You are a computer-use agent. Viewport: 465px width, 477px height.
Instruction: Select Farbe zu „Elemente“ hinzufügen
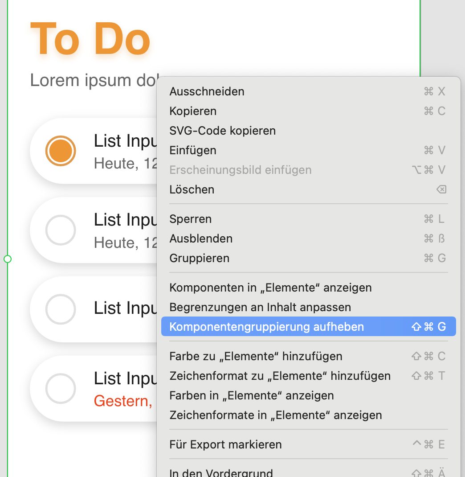pyautogui.click(x=309, y=356)
